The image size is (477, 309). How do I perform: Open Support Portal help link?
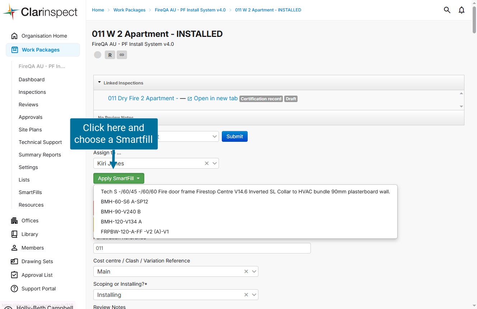click(38, 289)
